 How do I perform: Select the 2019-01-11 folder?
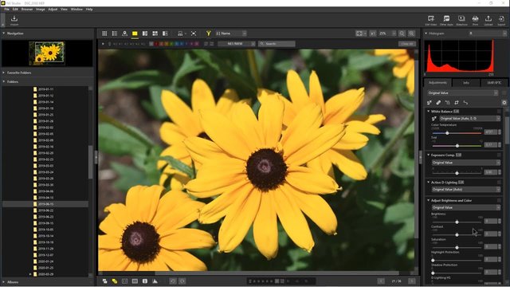pos(45,89)
